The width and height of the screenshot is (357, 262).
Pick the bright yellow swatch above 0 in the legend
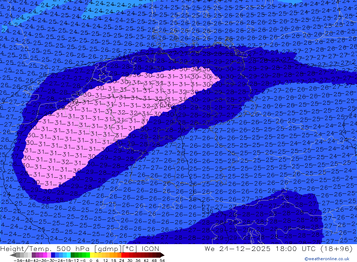(x=92, y=255)
